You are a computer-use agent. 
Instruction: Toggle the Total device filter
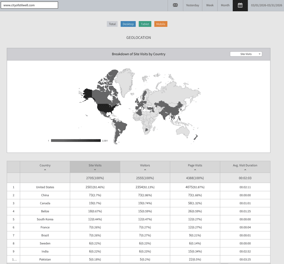(x=112, y=24)
